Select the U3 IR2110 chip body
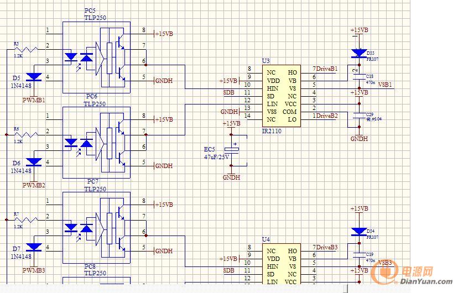453x293 pixels. click(282, 96)
